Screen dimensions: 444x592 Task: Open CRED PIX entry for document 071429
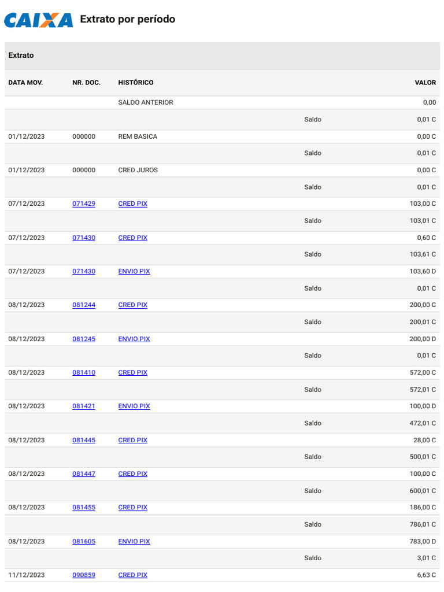pyautogui.click(x=132, y=204)
